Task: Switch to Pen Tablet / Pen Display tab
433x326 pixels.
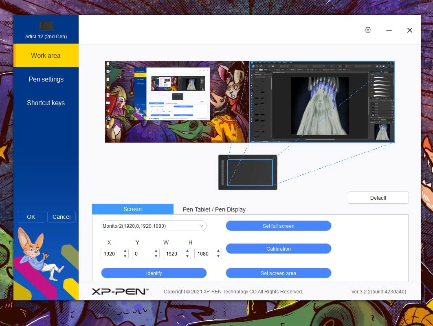Action: click(214, 209)
